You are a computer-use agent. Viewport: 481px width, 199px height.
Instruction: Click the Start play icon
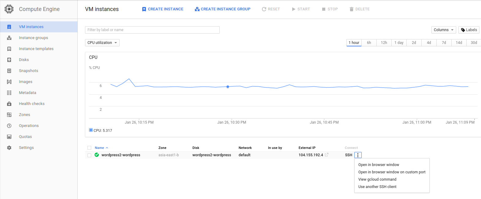click(294, 9)
